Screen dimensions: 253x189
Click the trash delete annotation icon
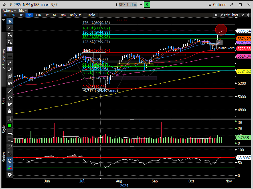point(10,111)
